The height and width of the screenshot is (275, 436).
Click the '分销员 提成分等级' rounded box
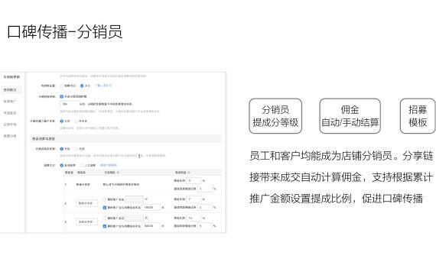coord(275,116)
